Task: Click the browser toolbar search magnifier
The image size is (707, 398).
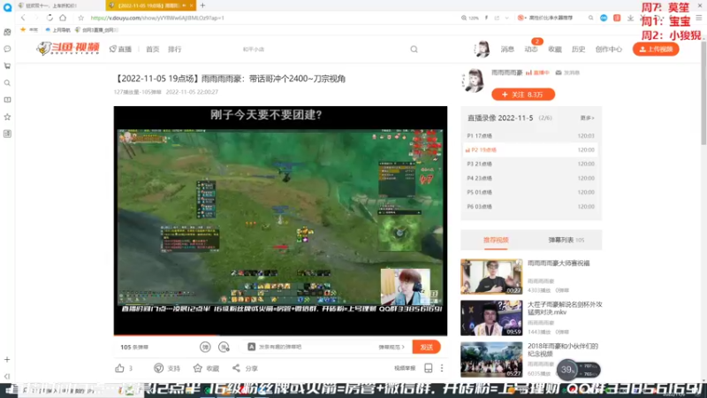Action: [x=590, y=18]
